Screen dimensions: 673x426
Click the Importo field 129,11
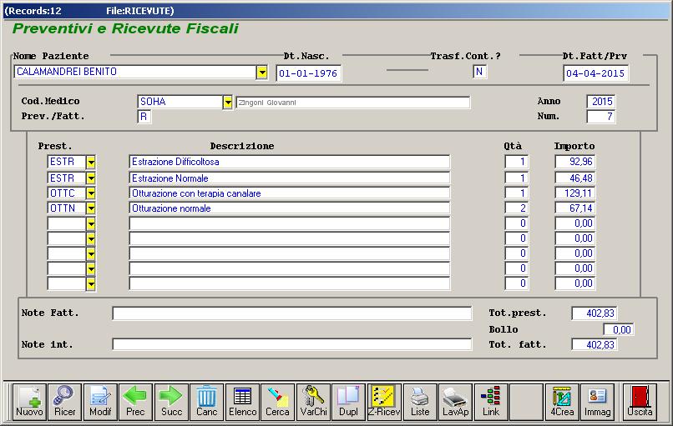[574, 193]
